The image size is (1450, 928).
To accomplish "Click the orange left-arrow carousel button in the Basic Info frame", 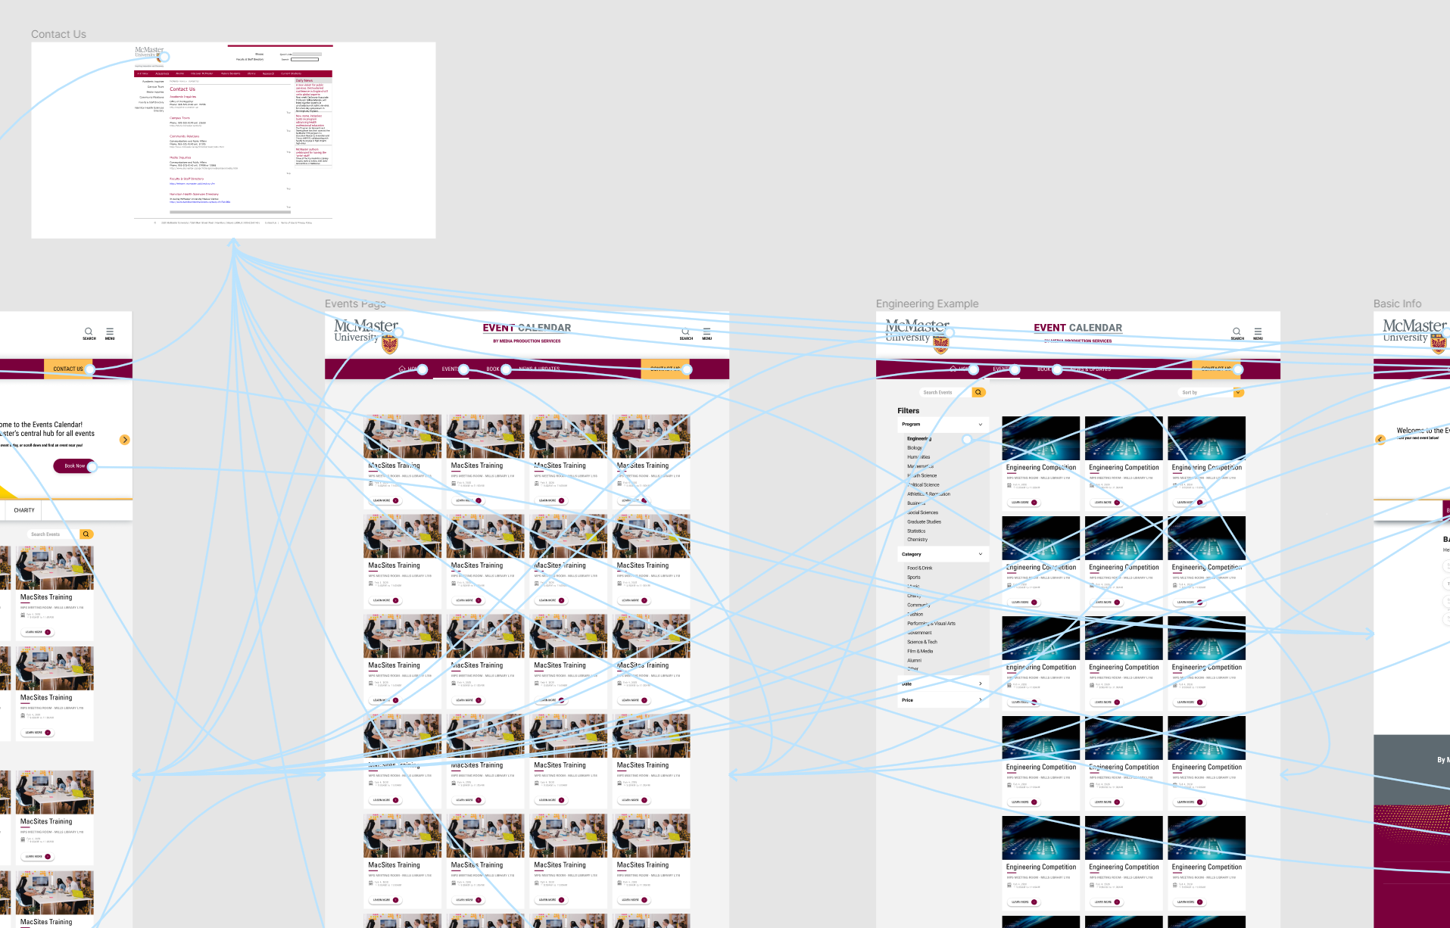I will coord(1380,440).
